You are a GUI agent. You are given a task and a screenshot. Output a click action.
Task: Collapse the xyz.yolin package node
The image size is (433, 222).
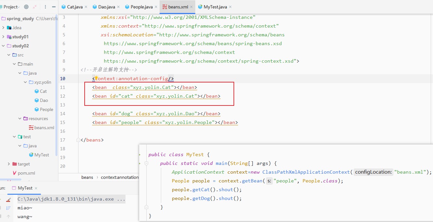tap(25, 82)
